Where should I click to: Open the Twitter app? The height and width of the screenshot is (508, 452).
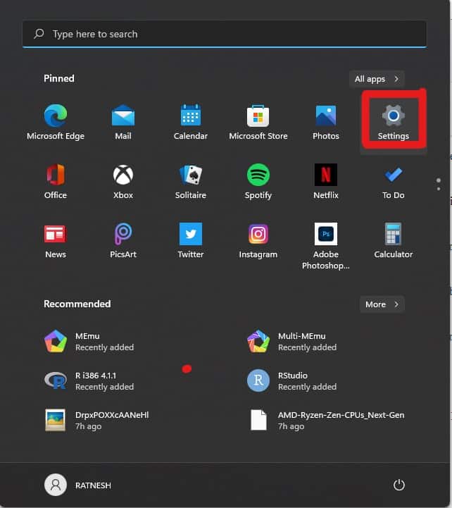(x=191, y=240)
